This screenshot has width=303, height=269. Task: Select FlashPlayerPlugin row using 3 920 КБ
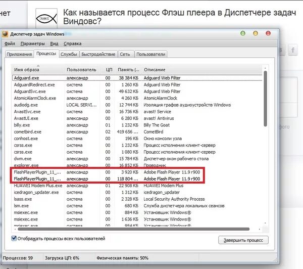(137, 172)
